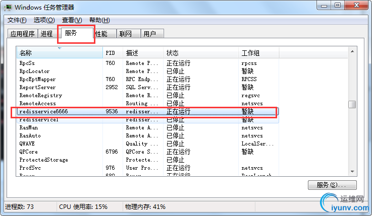Click the 物理内存: 41% status entry

pyautogui.click(x=145, y=207)
